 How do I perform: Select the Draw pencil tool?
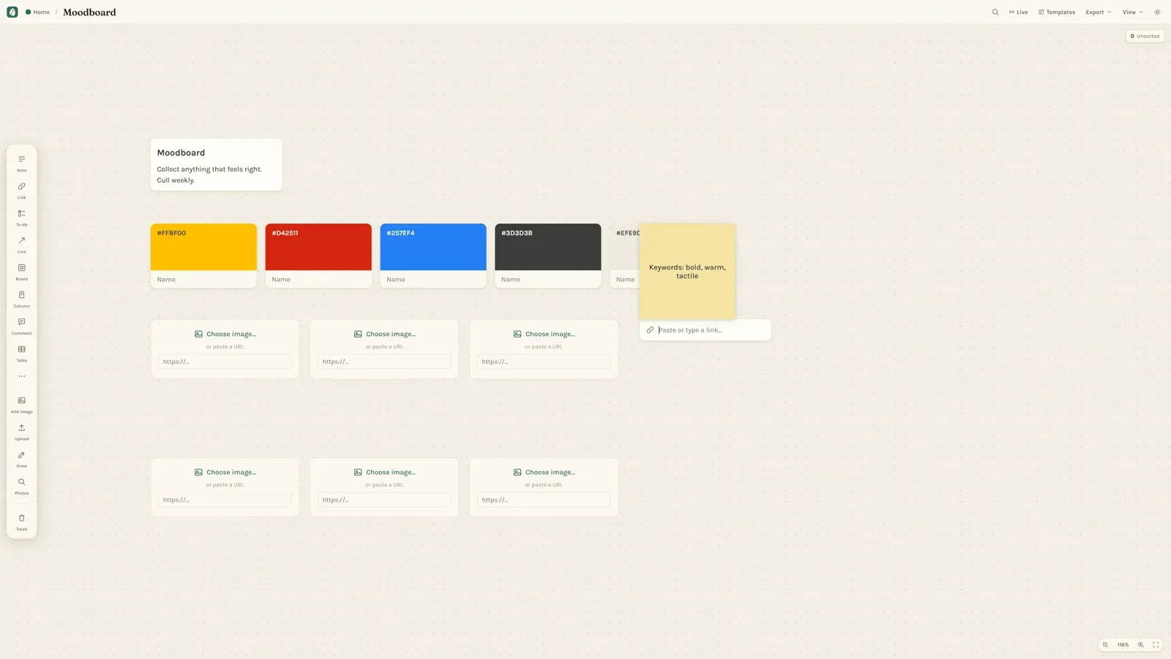pos(21,458)
